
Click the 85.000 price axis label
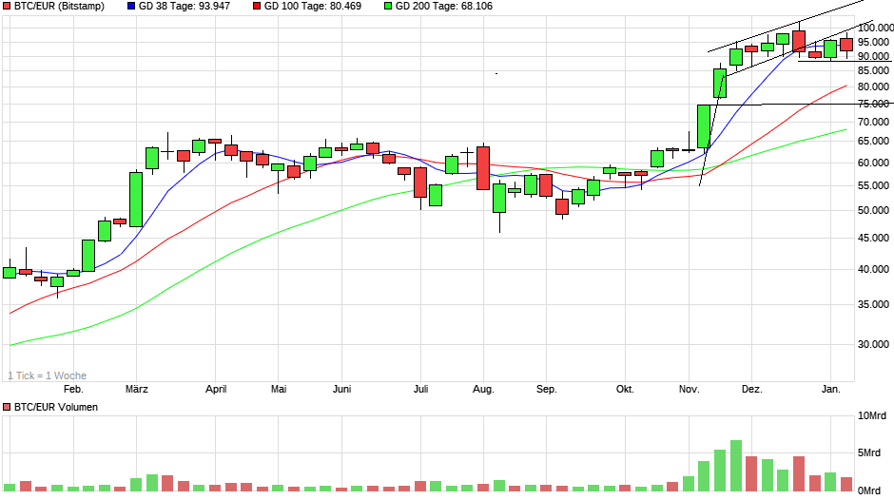[x=873, y=70]
